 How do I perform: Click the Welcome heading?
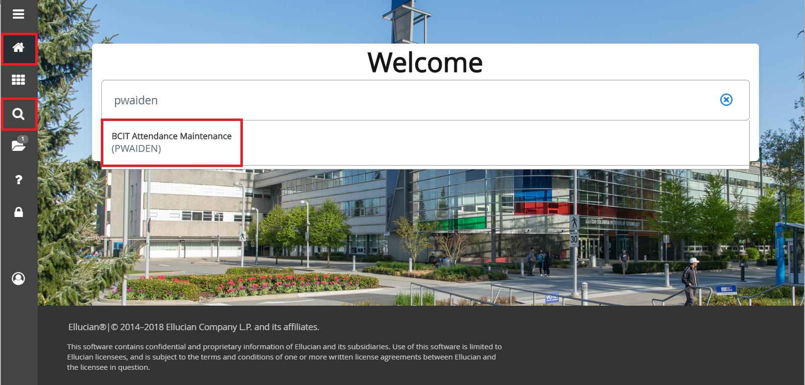point(425,63)
